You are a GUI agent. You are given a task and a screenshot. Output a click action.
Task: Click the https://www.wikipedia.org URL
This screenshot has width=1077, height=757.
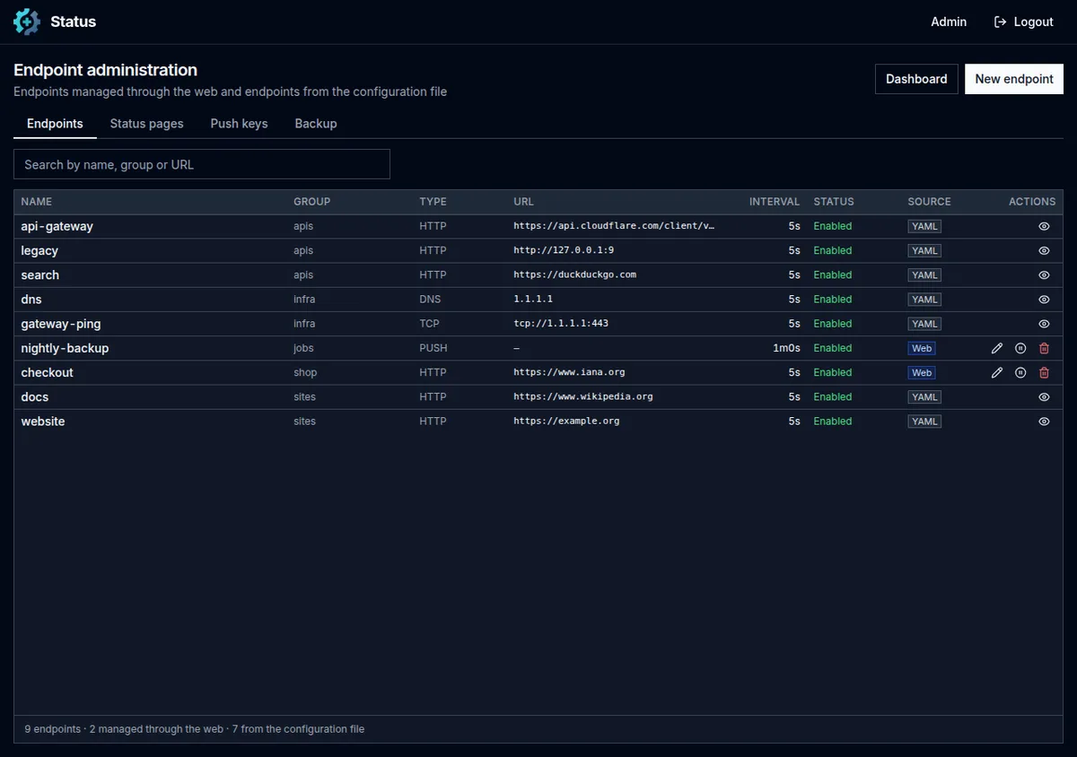pos(583,396)
